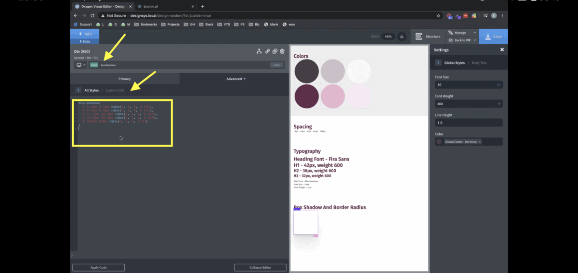Bookmark this page with the star icon
This screenshot has width=578, height=273.
[438, 15]
